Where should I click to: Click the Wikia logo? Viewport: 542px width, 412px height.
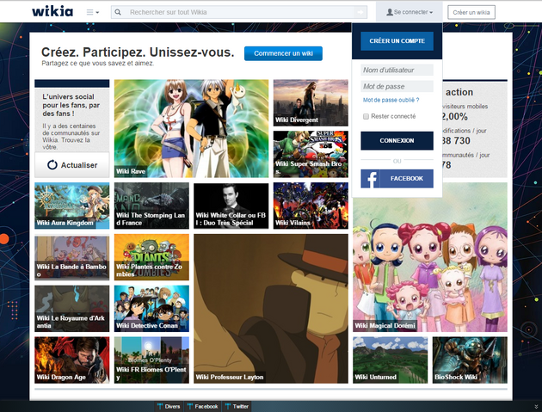(x=52, y=11)
